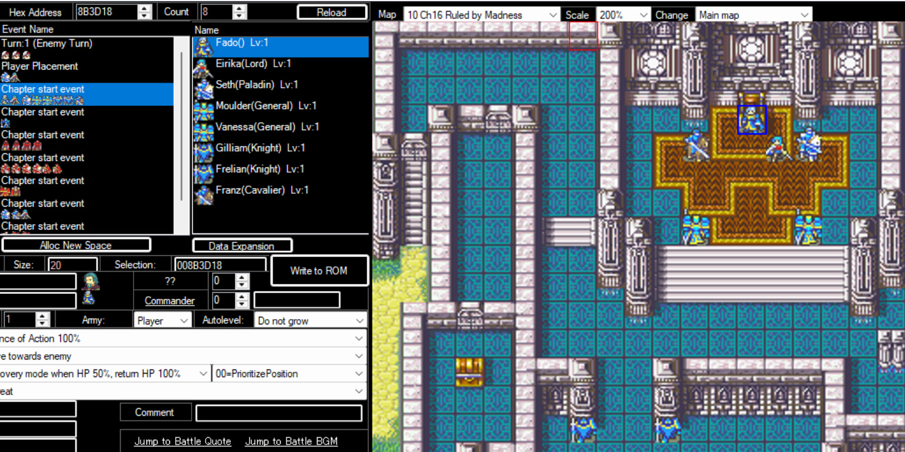Image resolution: width=905 pixels, height=452 pixels.
Task: Increase the Hex Address value by one step
Action: [x=144, y=8]
